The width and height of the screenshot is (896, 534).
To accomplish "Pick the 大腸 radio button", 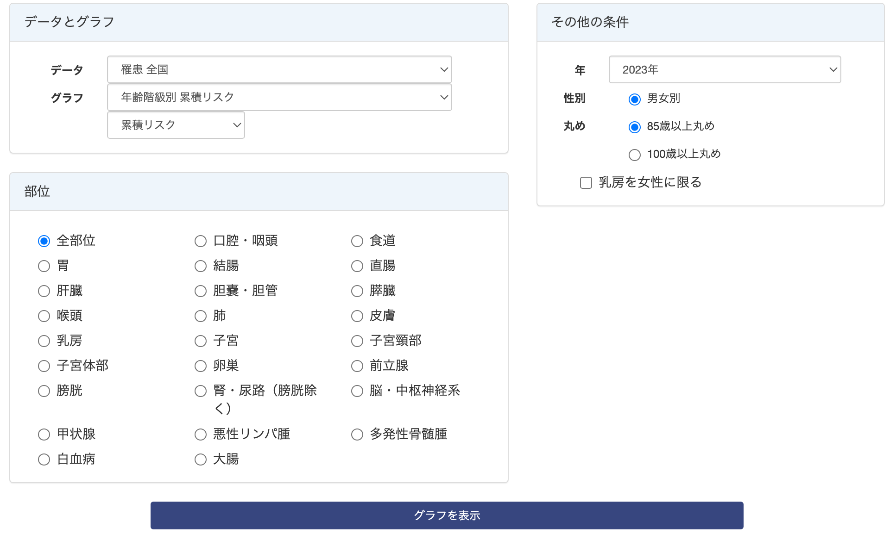I will coord(201,459).
